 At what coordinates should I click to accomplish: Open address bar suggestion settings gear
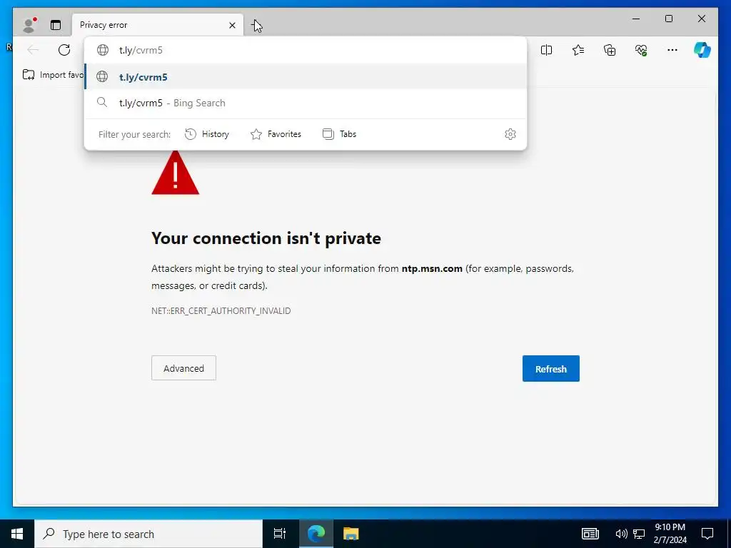pos(510,134)
